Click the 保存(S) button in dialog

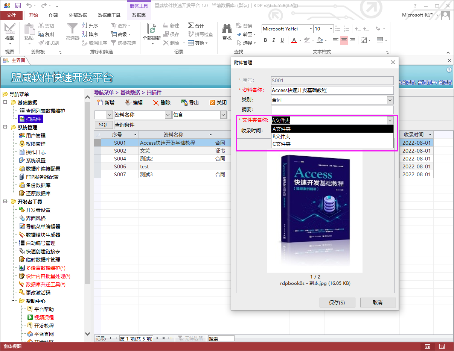337,303
